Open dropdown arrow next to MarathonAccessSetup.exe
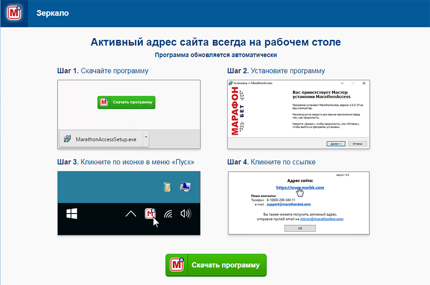Image resolution: width=430 pixels, height=285 pixels. tap(146, 138)
